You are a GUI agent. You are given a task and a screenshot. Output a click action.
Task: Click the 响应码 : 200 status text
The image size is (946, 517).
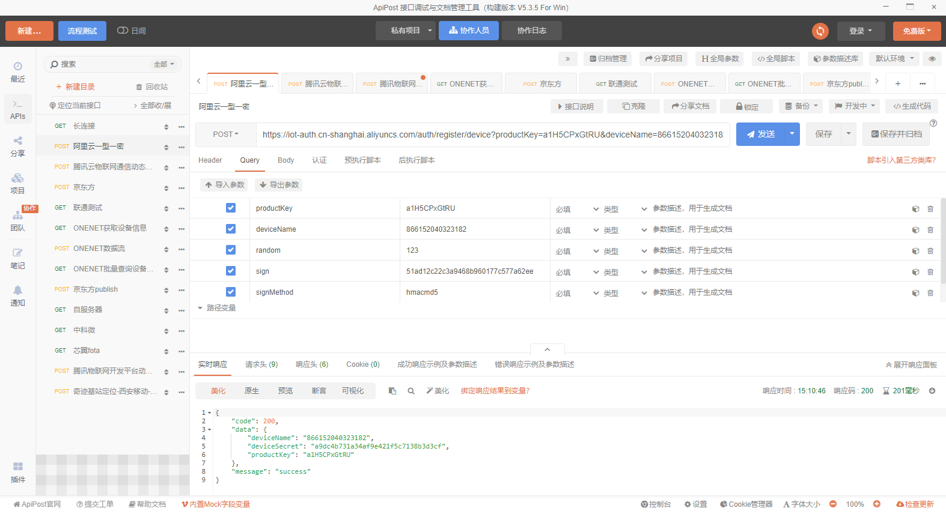pos(853,391)
